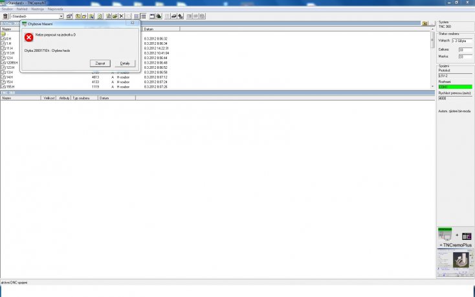Image resolution: width=475 pixels, height=297 pixels.
Task: Open the Nastroje menu
Action: tap(38, 9)
